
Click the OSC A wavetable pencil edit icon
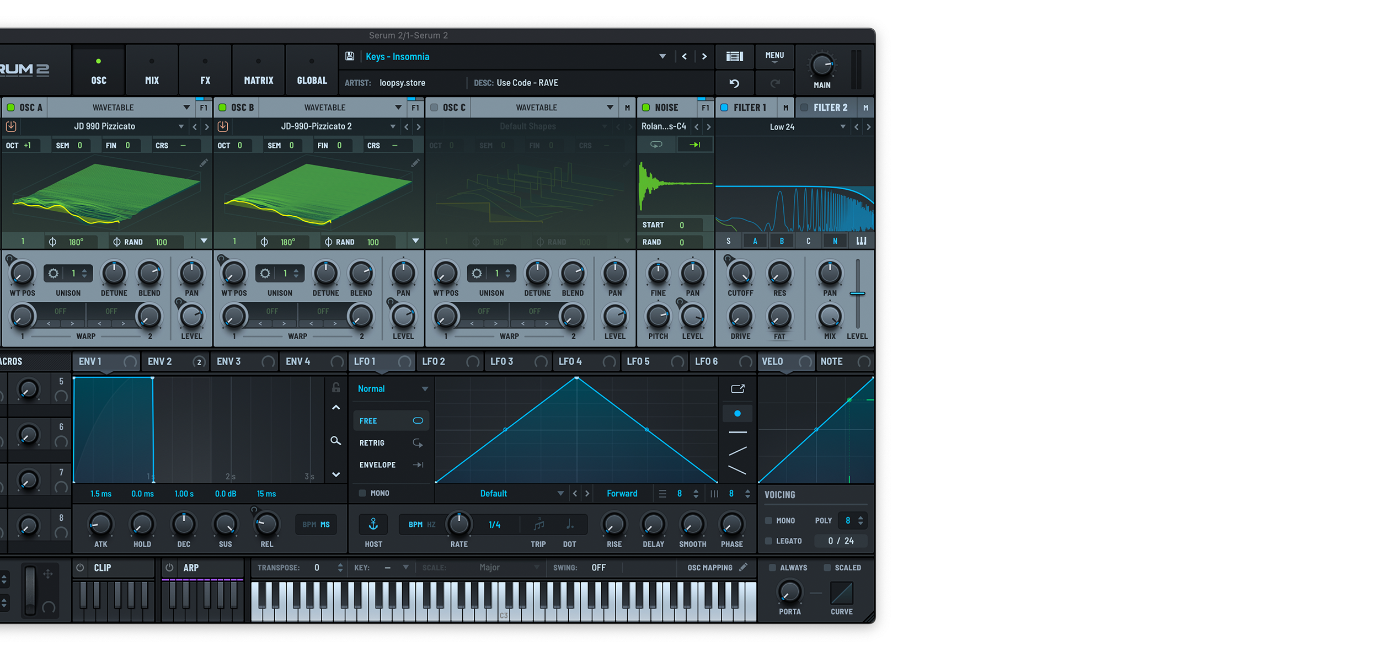204,163
